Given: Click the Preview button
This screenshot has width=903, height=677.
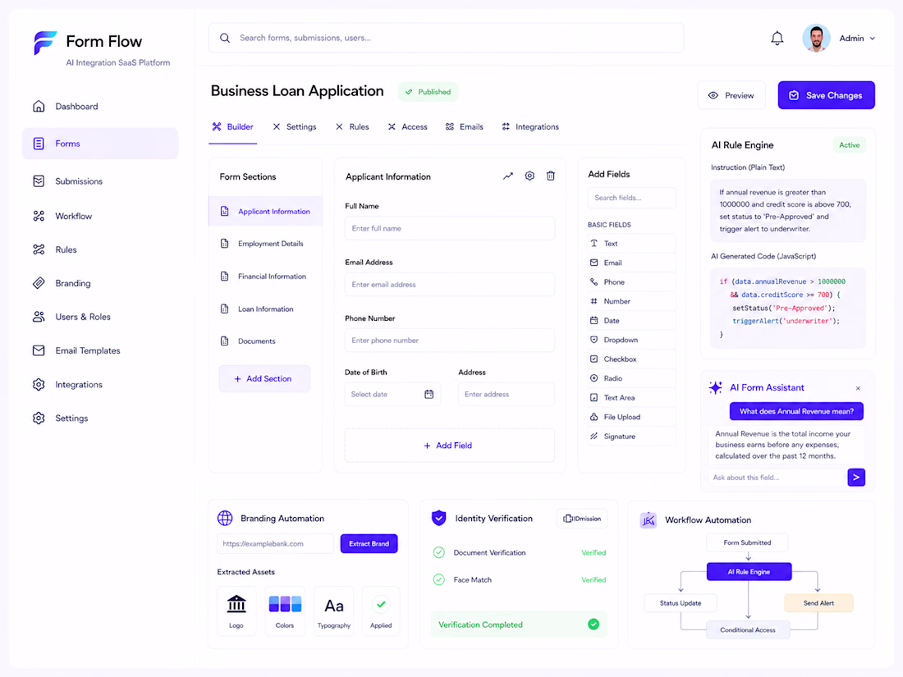Looking at the screenshot, I should [x=731, y=95].
